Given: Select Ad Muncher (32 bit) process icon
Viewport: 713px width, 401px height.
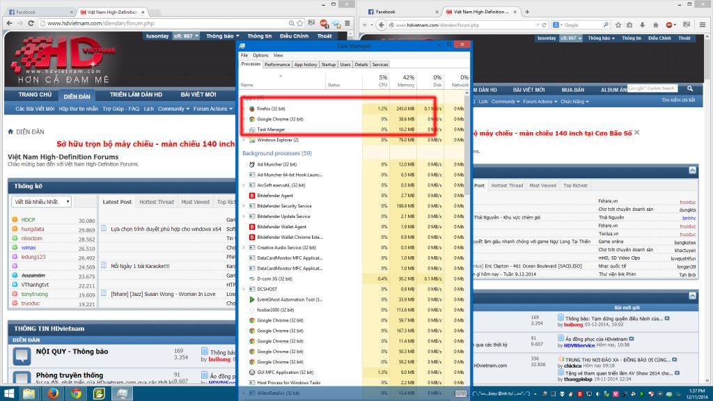Looking at the screenshot, I should tap(251, 164).
